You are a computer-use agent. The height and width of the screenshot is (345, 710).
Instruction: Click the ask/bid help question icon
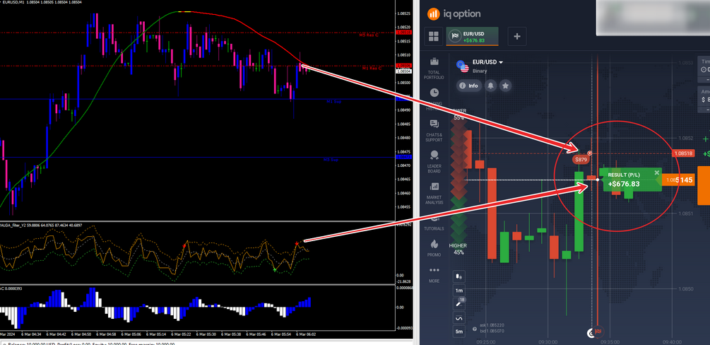click(474, 329)
